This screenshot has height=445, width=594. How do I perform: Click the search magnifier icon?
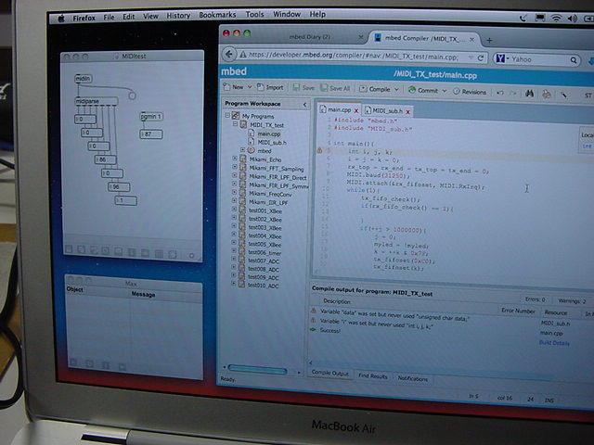point(574,59)
